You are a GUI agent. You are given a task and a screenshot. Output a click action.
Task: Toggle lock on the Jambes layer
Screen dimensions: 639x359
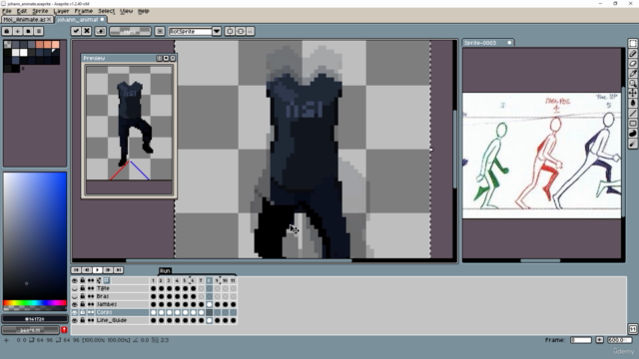83,304
